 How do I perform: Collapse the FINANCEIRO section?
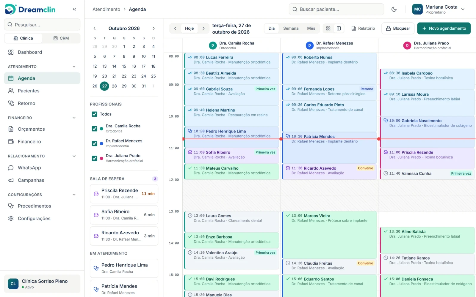click(74, 118)
